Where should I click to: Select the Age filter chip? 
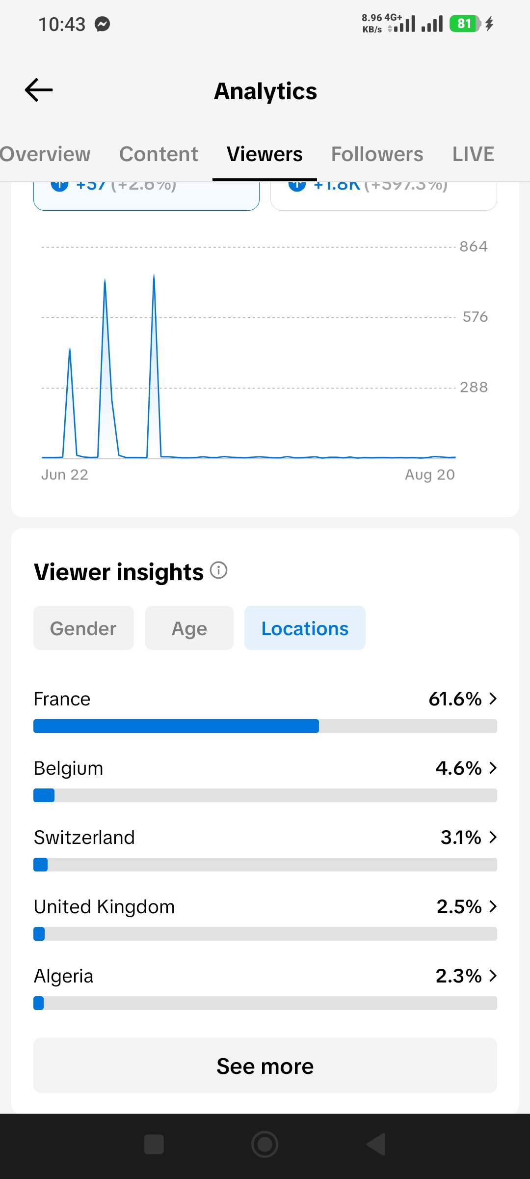(x=189, y=628)
